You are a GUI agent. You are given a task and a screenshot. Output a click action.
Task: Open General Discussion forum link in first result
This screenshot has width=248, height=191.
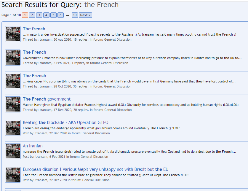tap(118, 39)
